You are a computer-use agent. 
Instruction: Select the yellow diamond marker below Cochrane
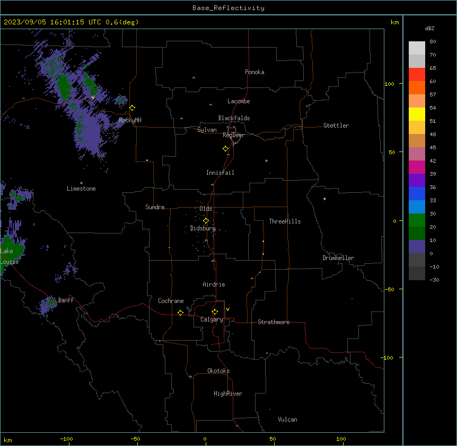point(180,313)
